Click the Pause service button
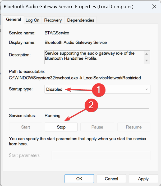The height and width of the screenshot is (186, 161). click(97, 127)
